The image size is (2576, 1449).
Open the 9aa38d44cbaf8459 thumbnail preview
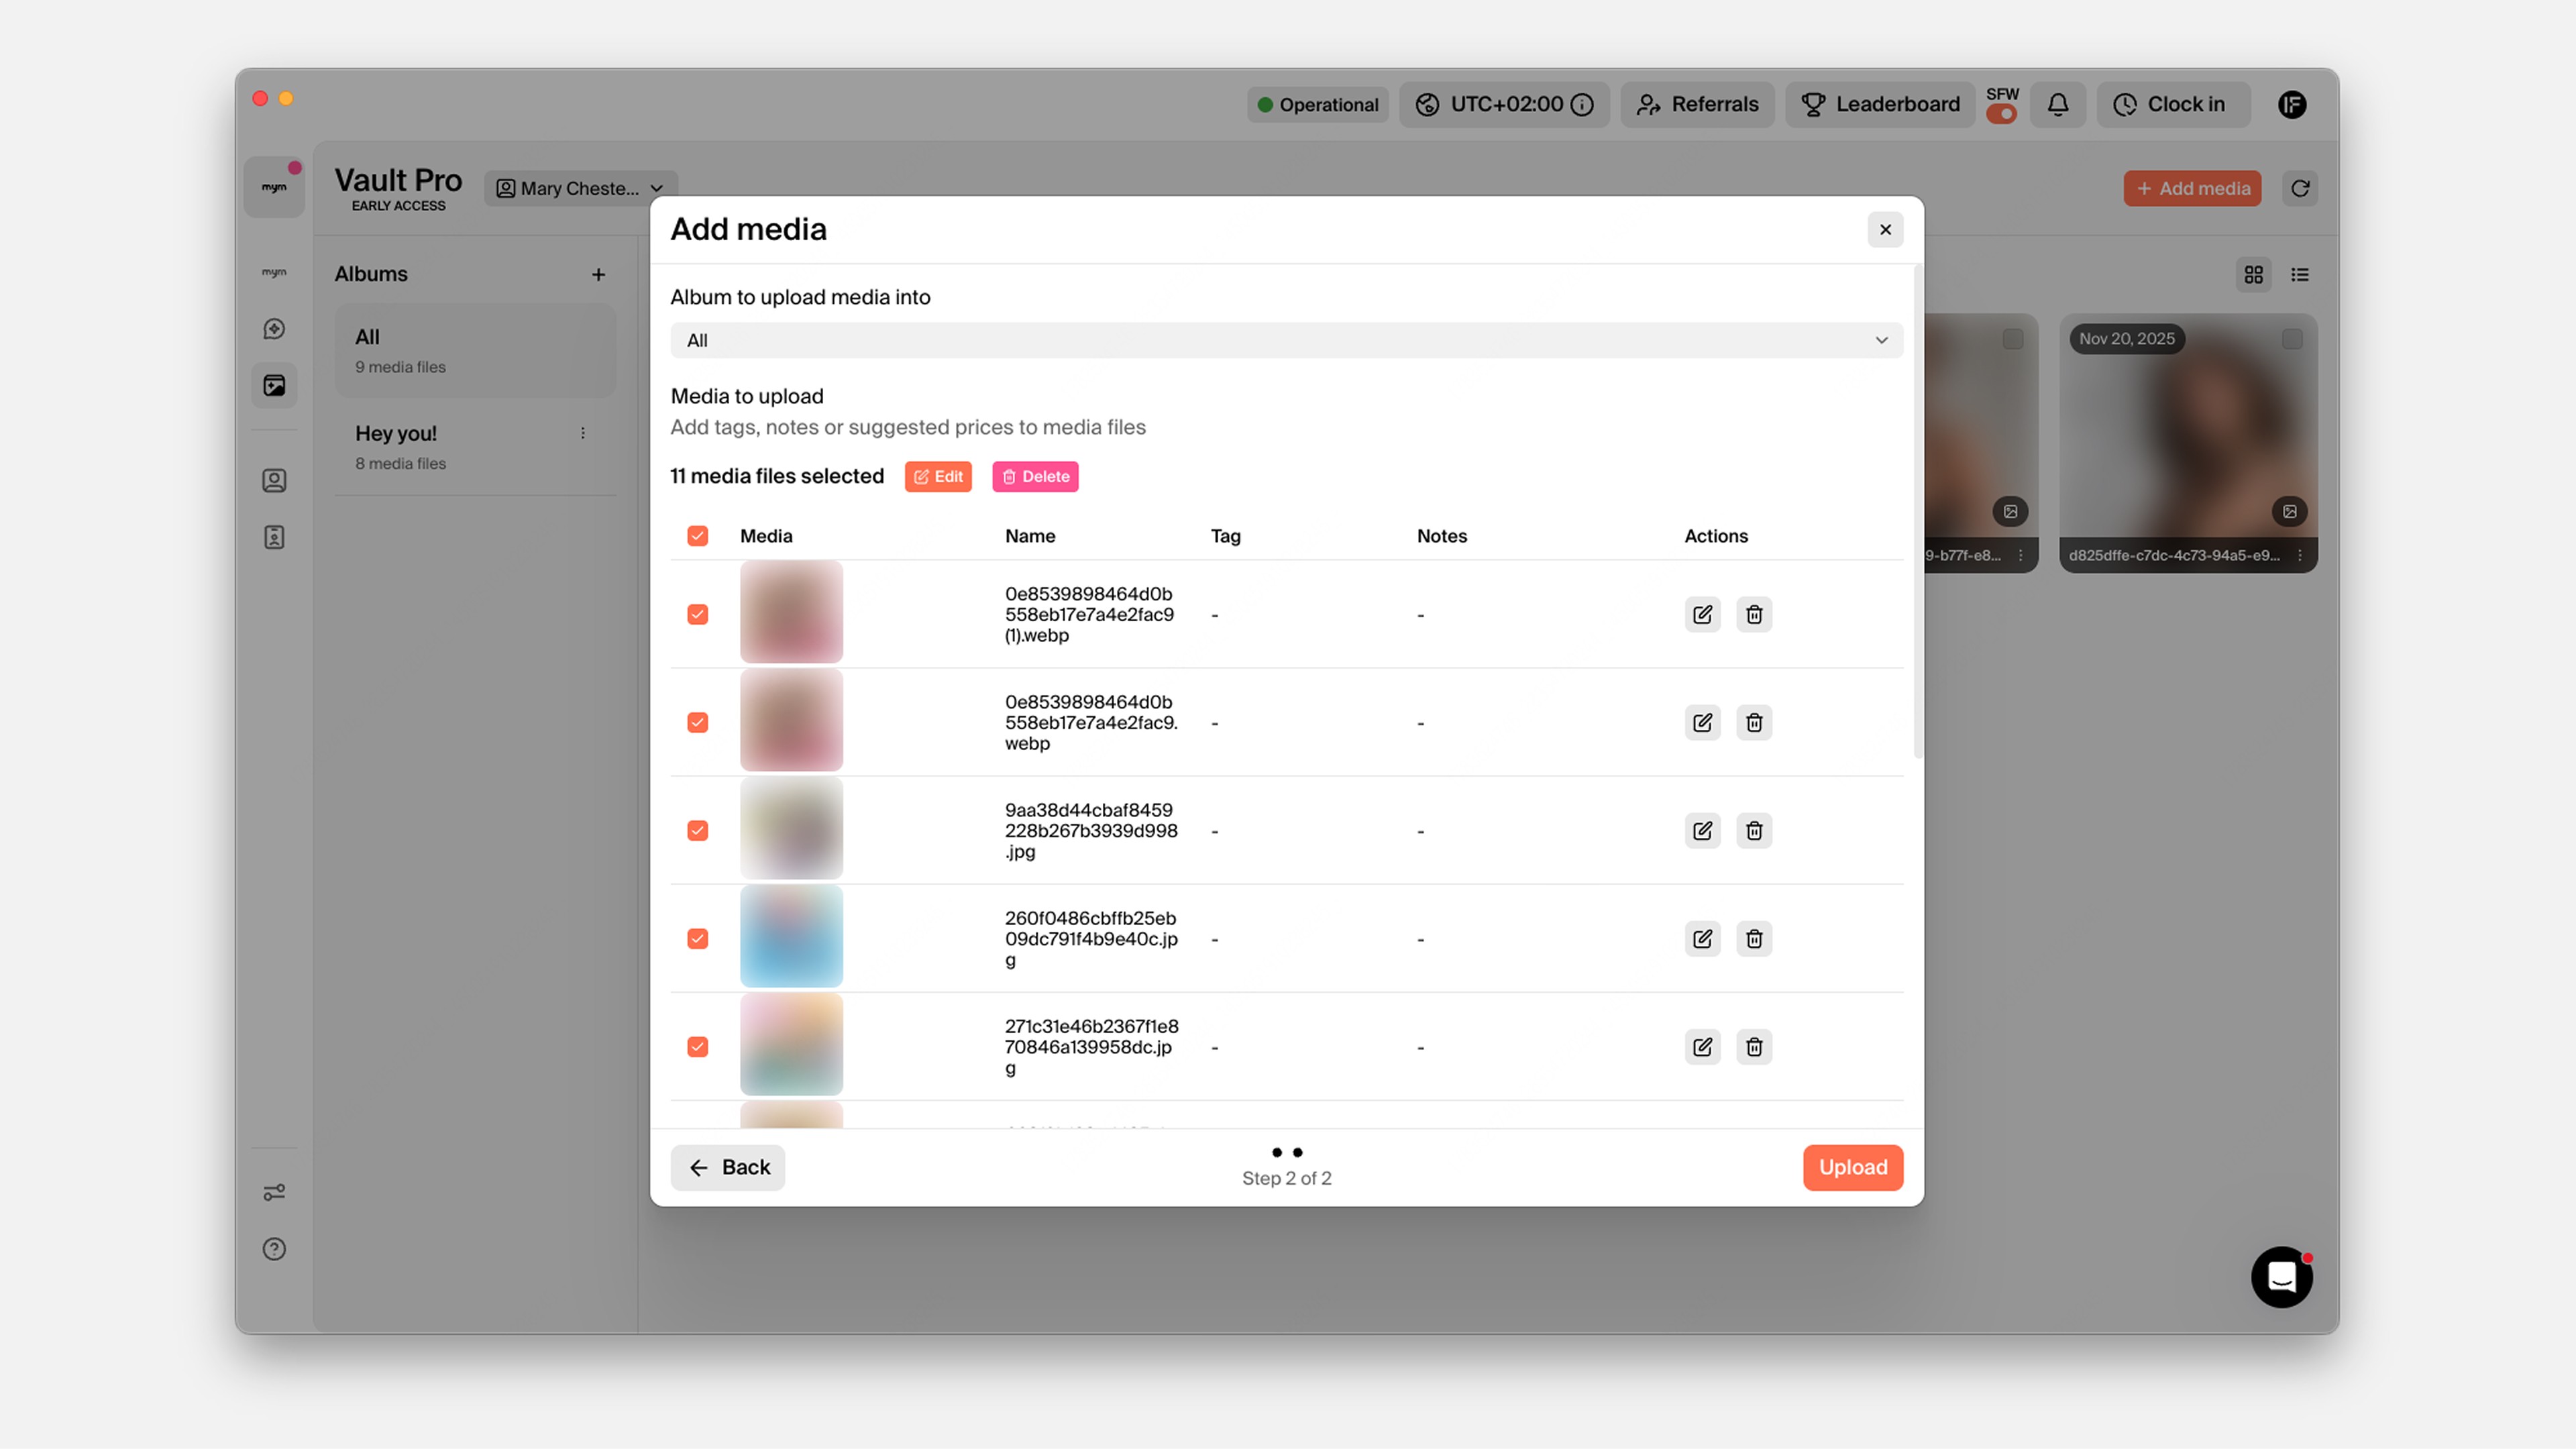[x=791, y=829]
